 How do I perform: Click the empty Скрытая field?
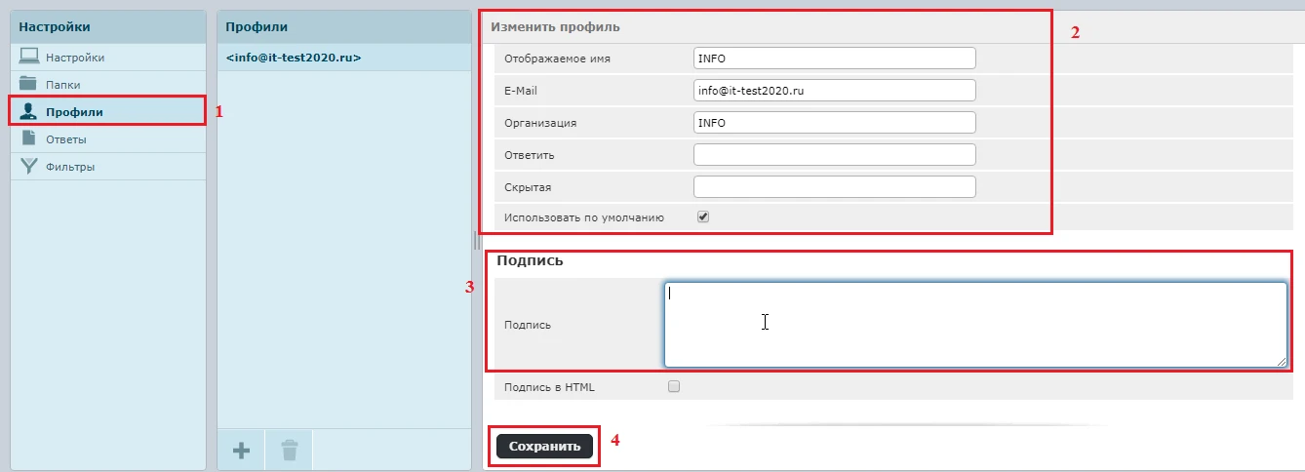(x=834, y=186)
